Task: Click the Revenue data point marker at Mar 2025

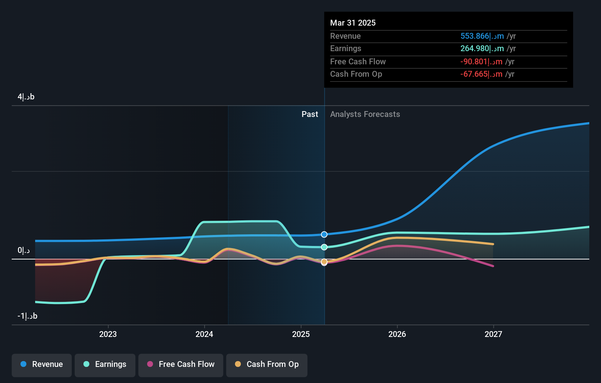Action: [x=324, y=234]
